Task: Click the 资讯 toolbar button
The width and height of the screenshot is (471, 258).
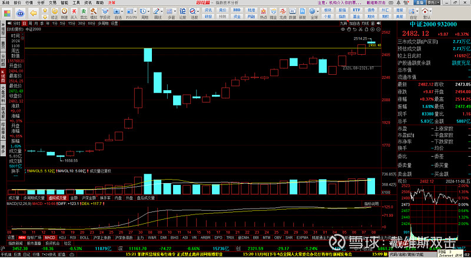Action: point(208,10)
